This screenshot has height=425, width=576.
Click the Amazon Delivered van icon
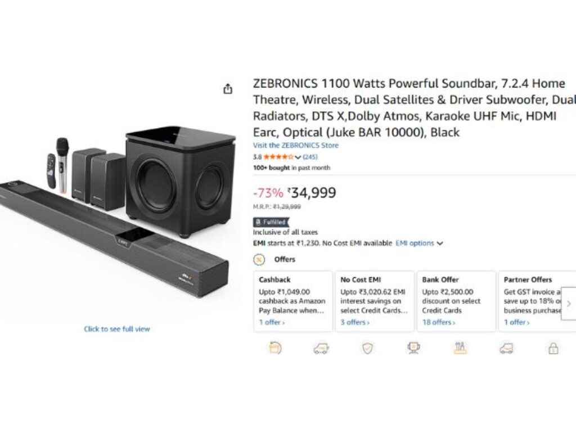506,349
